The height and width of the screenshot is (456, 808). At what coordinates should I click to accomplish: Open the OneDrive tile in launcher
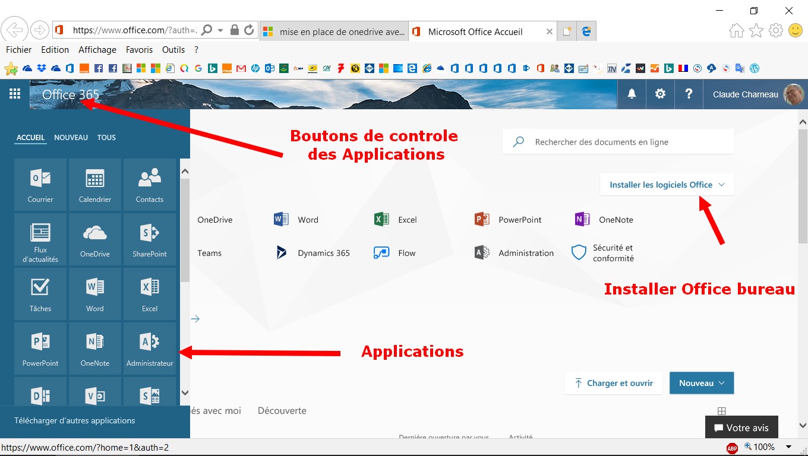coord(95,239)
